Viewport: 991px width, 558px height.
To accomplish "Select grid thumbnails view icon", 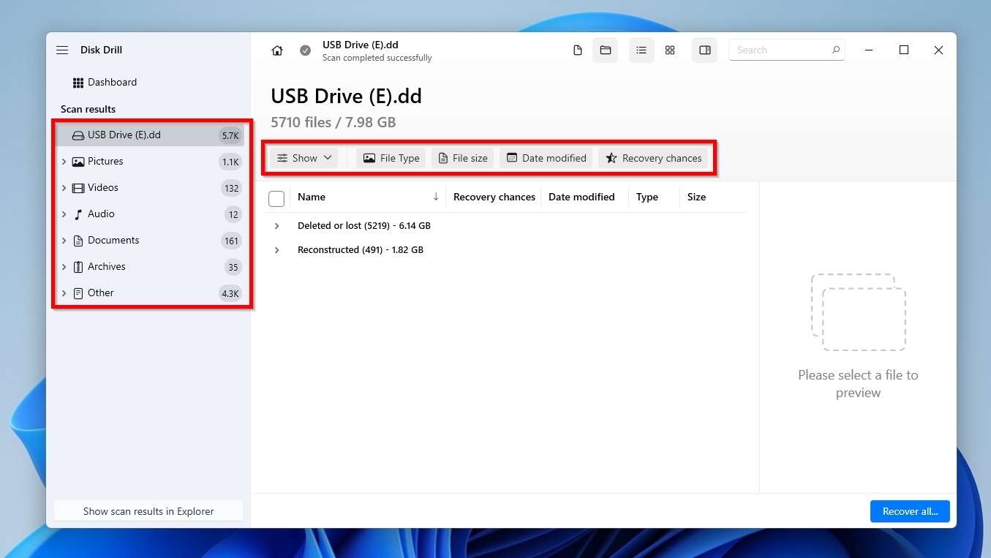I will coord(669,50).
